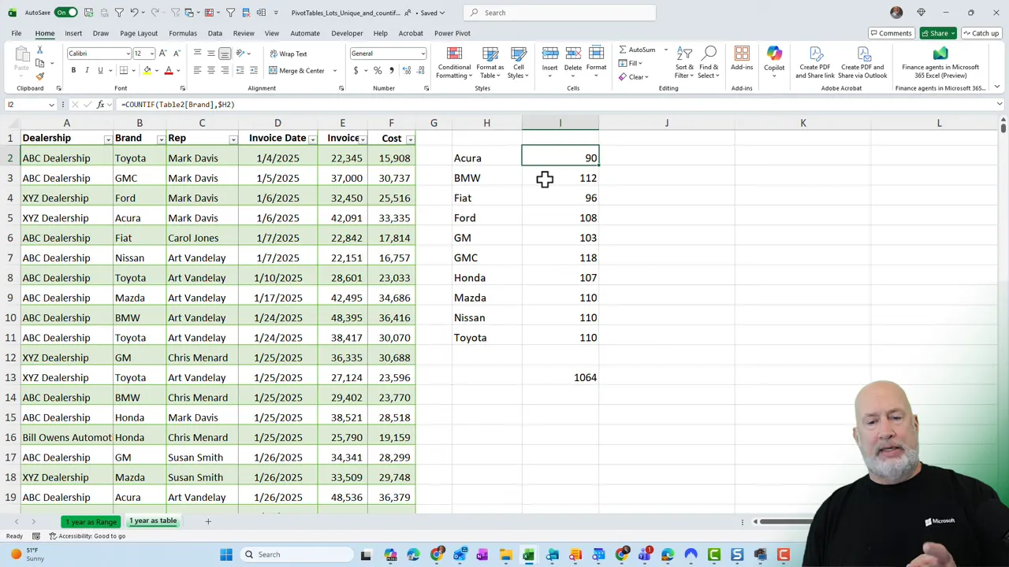Open the '1 year as table' sheet tab

(152, 521)
